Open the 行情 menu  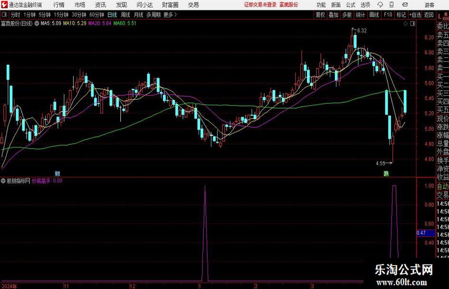[x=59, y=5]
